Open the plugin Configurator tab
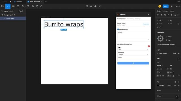 (x=121, y=19)
